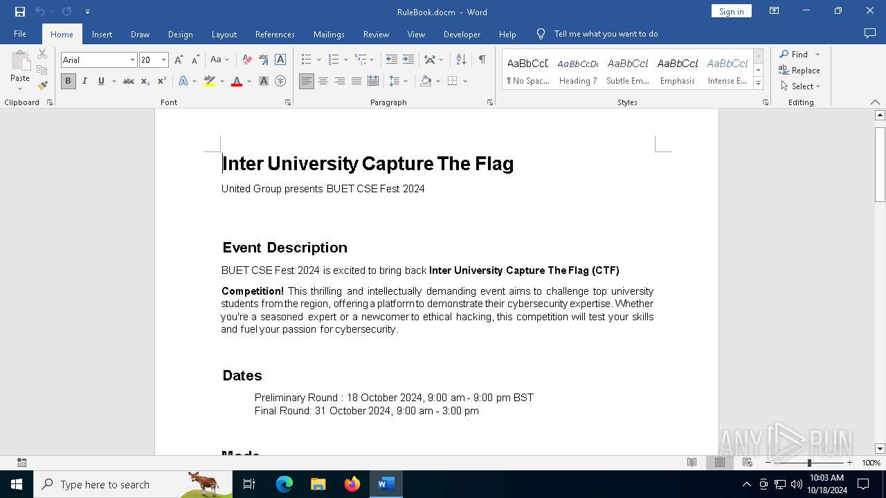886x498 pixels.
Task: Open the font size dropdown
Action: [163, 60]
